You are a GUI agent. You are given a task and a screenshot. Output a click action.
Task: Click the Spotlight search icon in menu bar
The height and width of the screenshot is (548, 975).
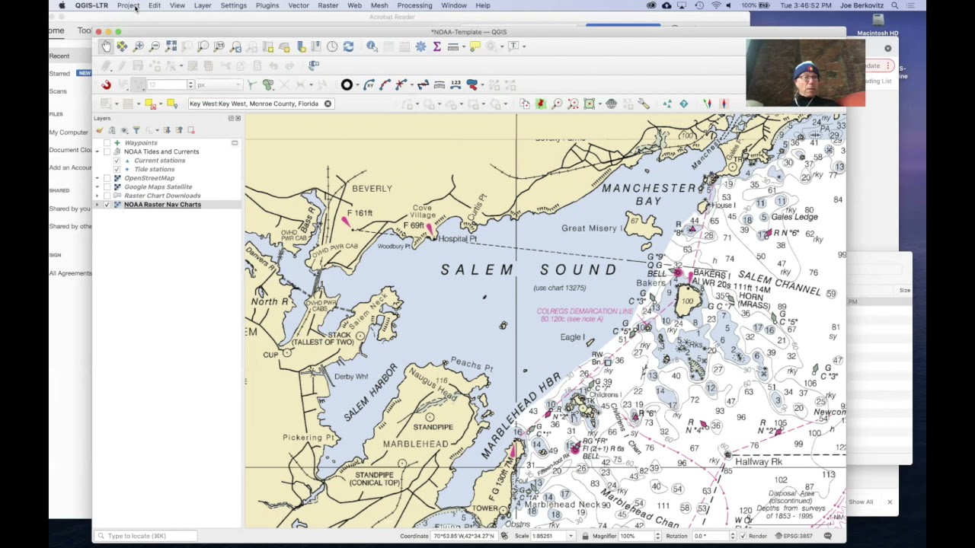point(895,5)
